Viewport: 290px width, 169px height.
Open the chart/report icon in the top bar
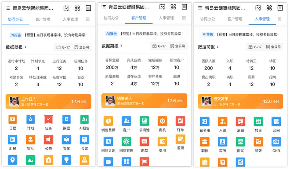coord(67,8)
